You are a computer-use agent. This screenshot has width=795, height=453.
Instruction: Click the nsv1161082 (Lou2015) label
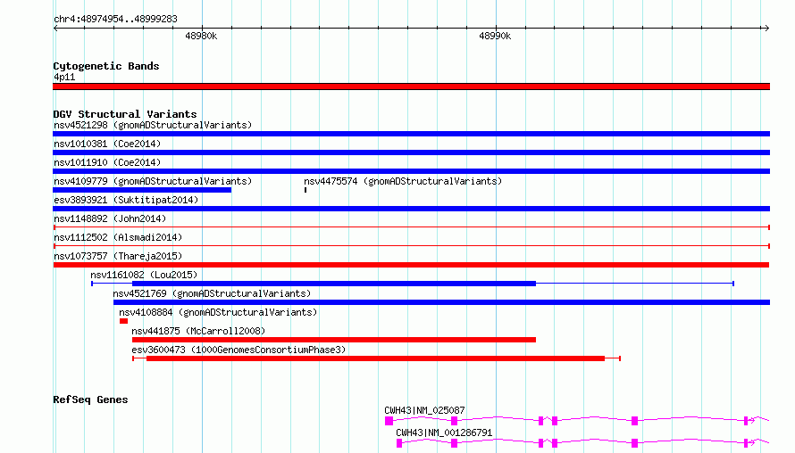144,275
